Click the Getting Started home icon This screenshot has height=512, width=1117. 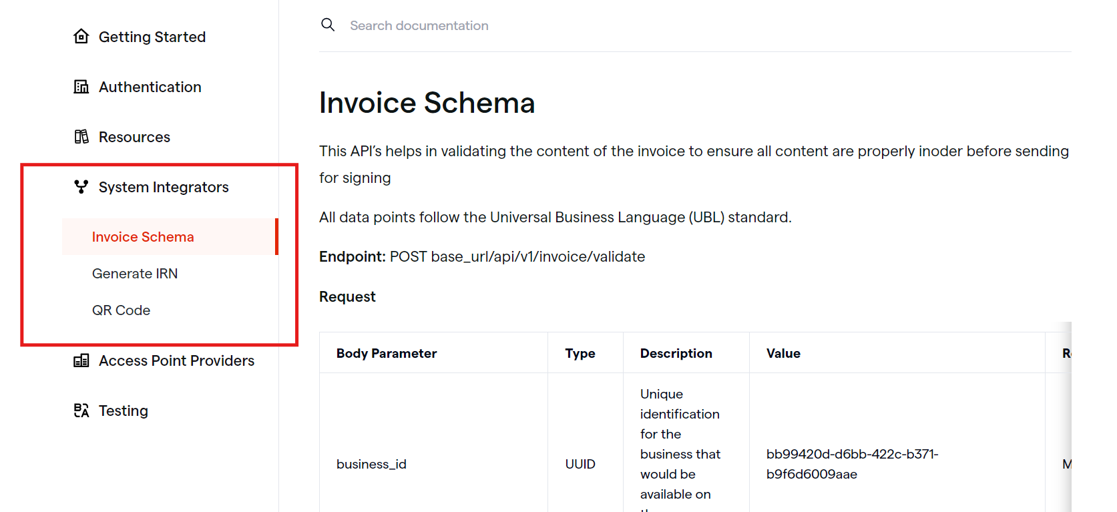[x=81, y=36]
